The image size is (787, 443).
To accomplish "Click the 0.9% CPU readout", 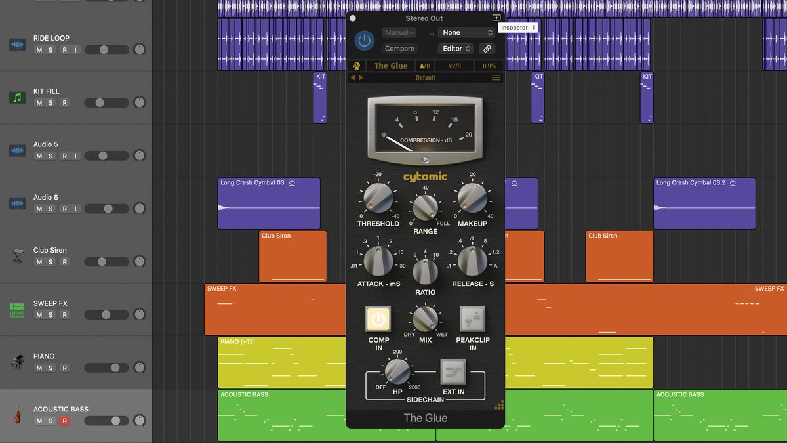I will 489,66.
